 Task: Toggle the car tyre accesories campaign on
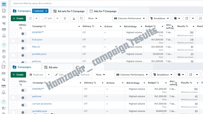[x=24, y=105]
